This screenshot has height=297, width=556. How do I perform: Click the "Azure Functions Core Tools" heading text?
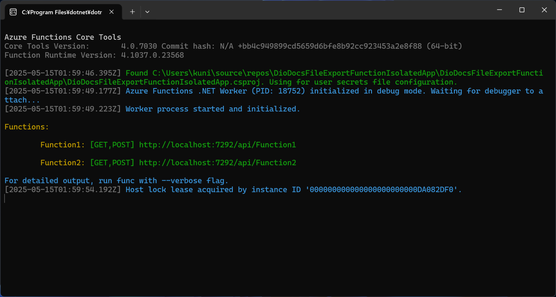point(63,37)
